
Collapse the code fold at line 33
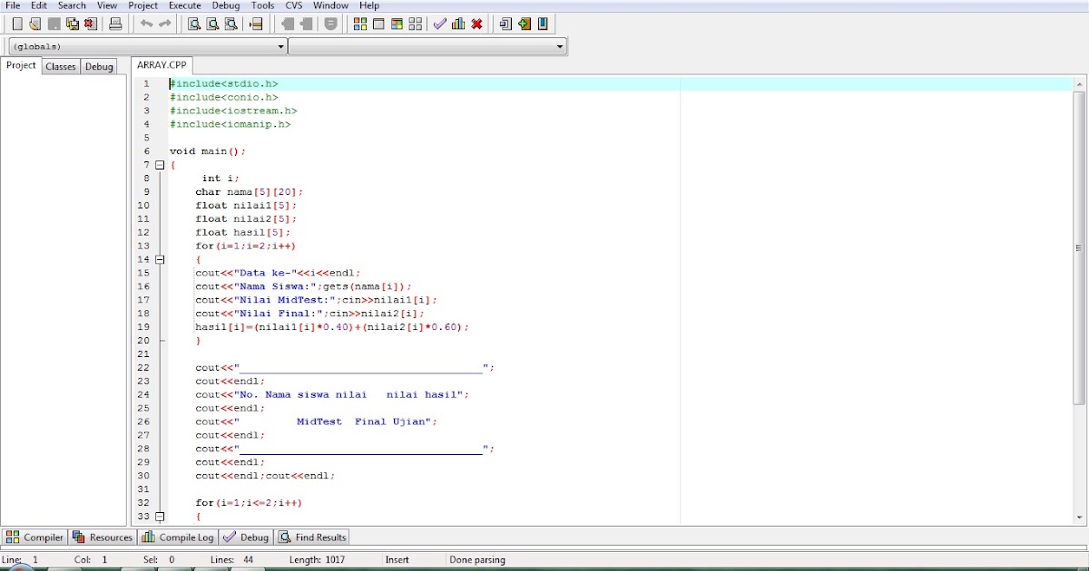point(160,516)
